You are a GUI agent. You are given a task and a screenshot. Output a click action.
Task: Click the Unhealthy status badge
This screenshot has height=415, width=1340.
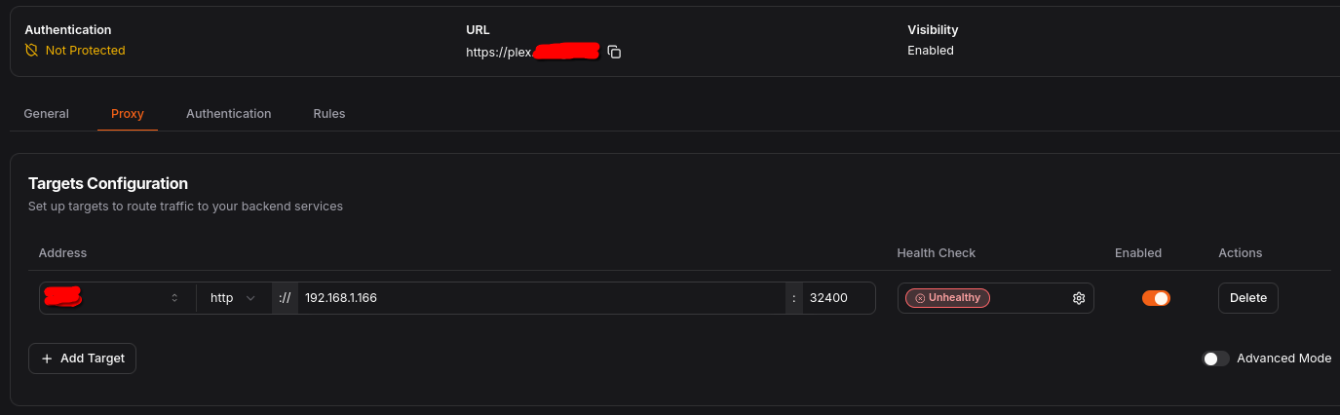(x=947, y=298)
